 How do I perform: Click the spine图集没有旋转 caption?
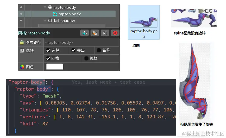(189, 33)
